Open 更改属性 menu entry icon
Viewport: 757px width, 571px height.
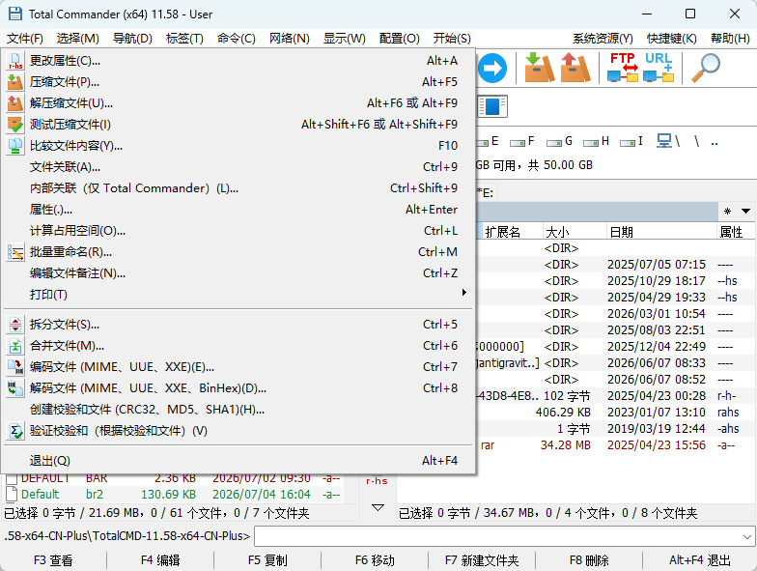click(x=15, y=61)
